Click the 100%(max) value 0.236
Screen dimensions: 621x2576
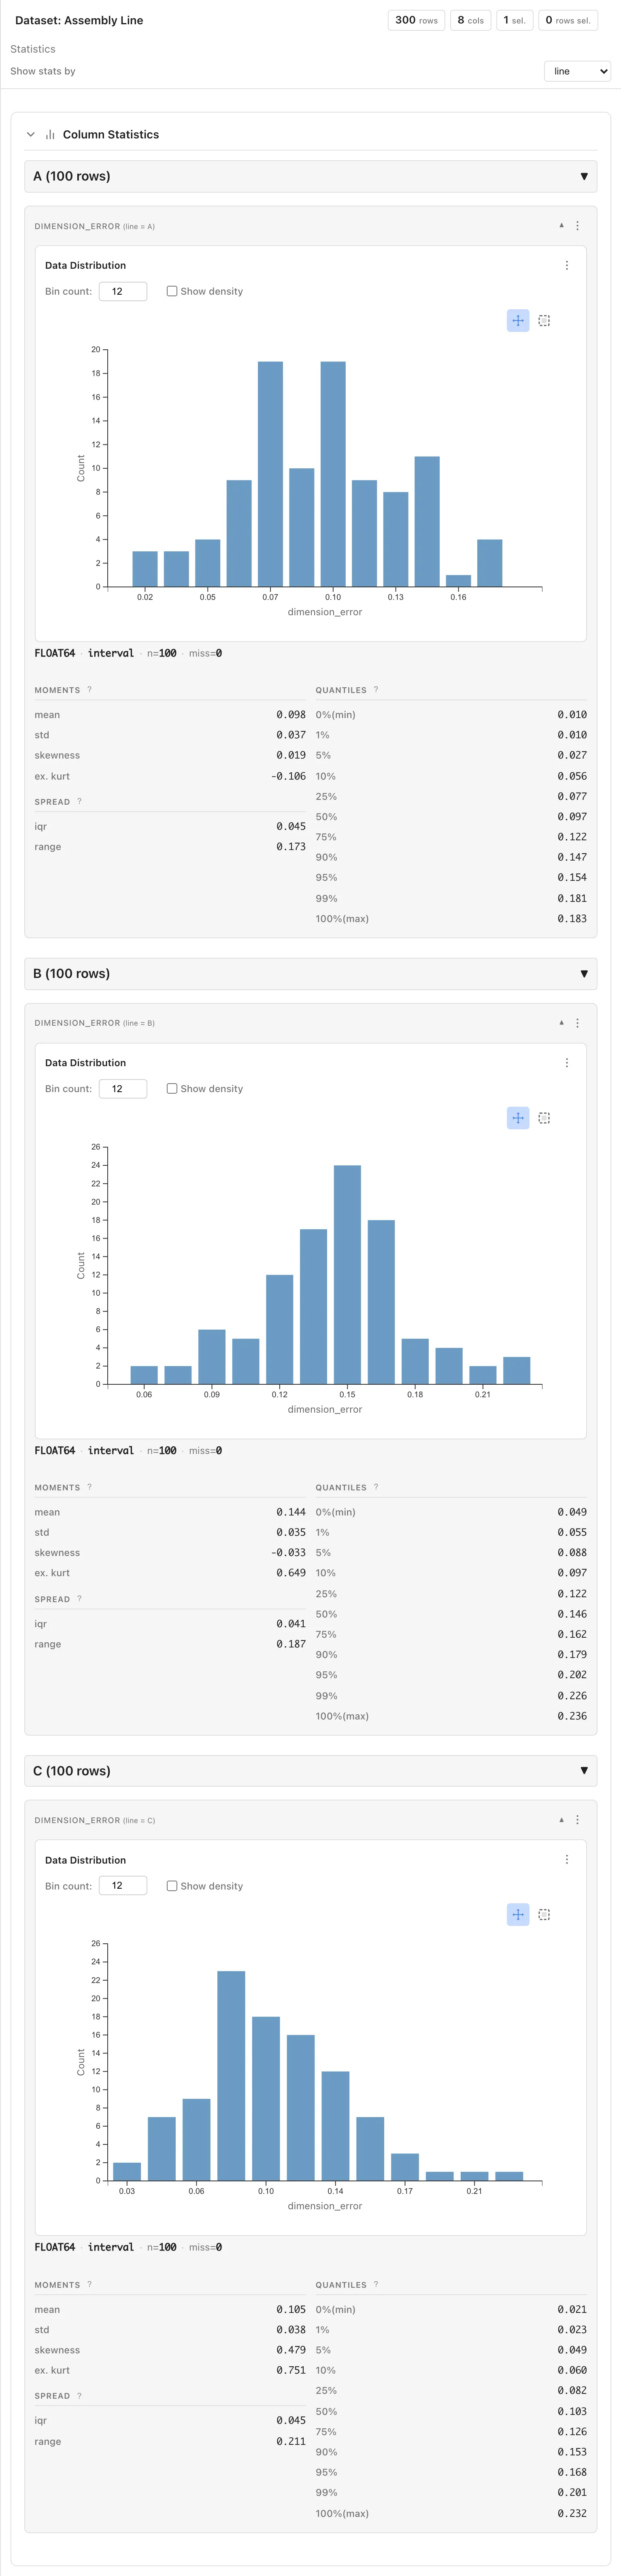click(572, 1716)
